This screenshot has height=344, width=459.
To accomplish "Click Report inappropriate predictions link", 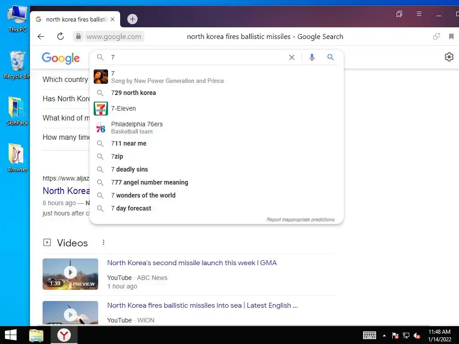I will click(x=300, y=219).
